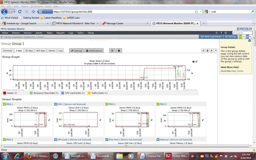
Task: Click the PRTG logout power icon
Action: coord(226,33)
